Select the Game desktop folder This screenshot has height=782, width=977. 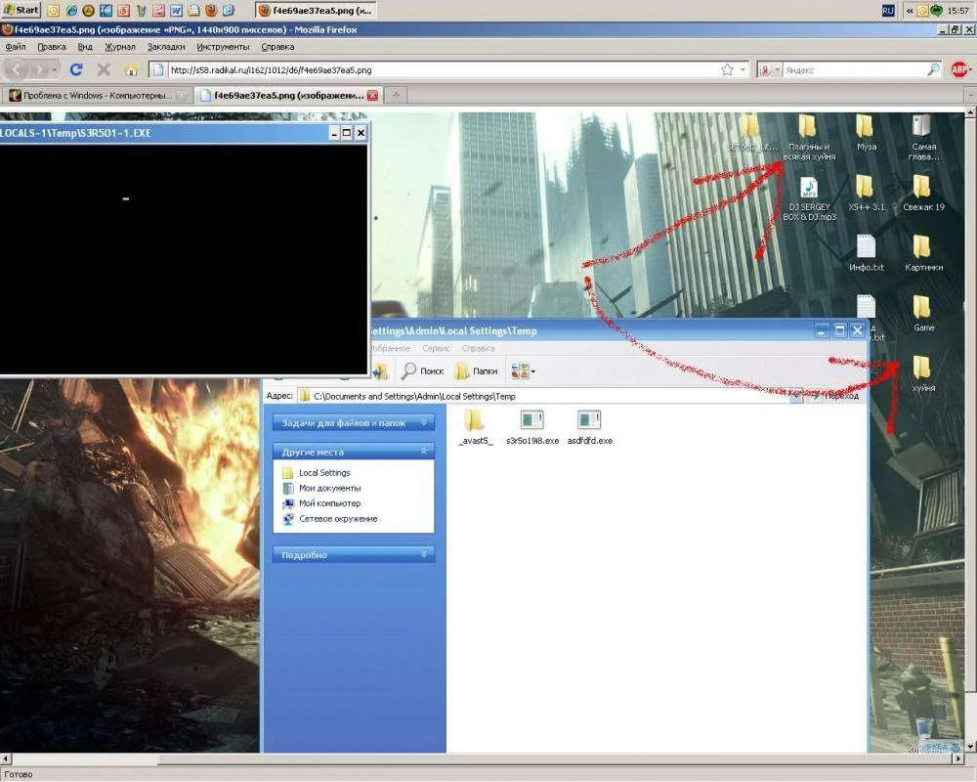click(923, 314)
